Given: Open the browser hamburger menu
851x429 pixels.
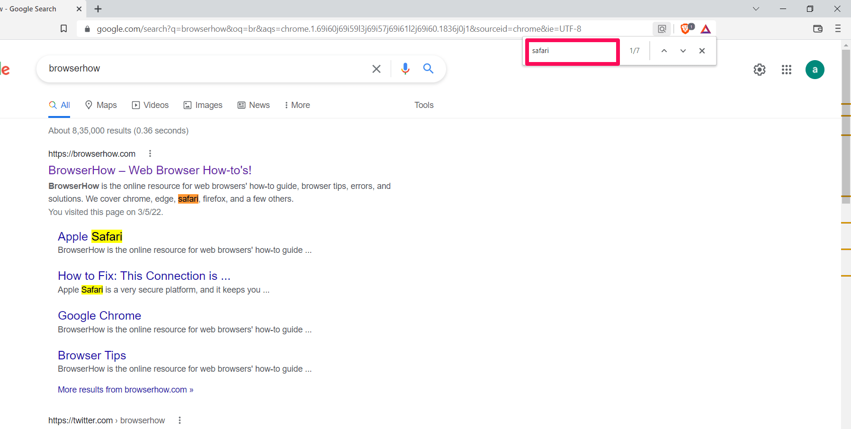Looking at the screenshot, I should (x=838, y=29).
